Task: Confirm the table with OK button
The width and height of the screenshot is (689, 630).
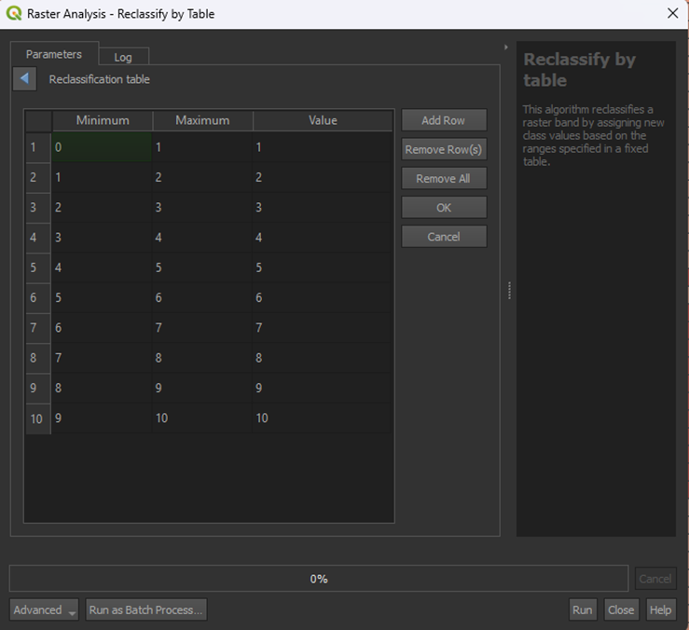Action: pyautogui.click(x=444, y=208)
